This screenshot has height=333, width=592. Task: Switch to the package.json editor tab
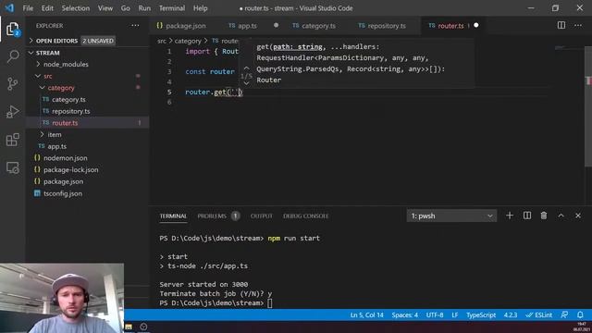tap(181, 26)
